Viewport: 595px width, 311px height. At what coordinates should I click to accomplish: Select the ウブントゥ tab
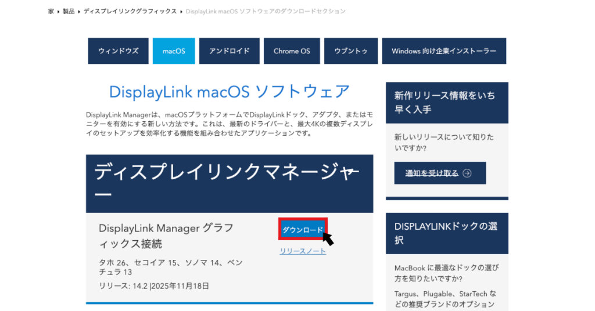coord(351,51)
